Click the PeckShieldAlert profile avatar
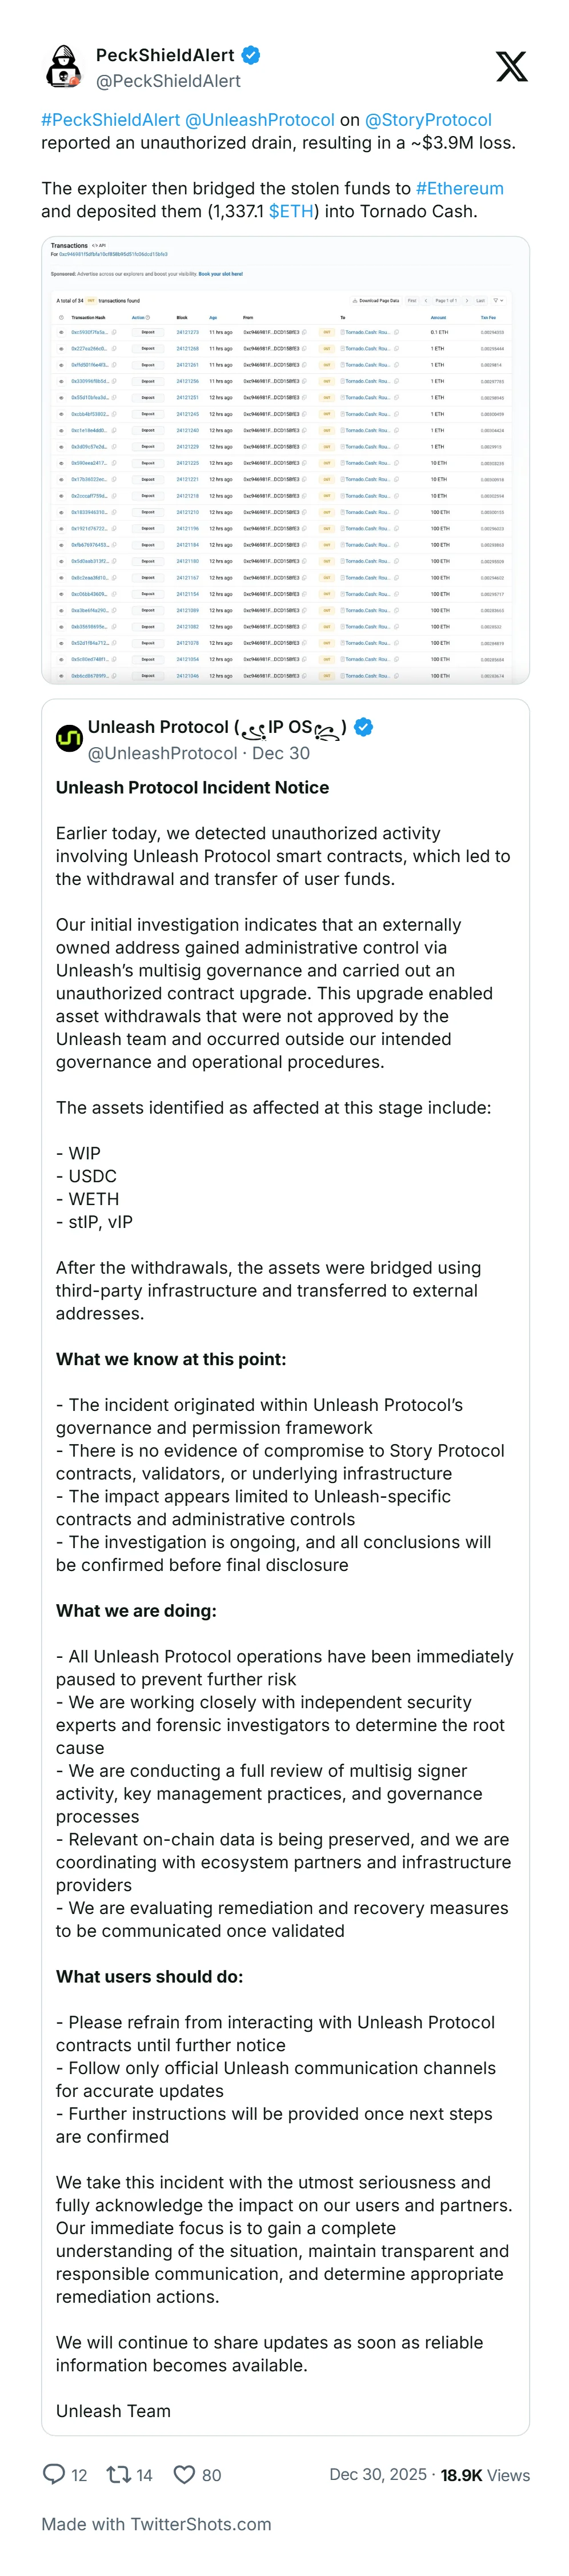 click(65, 67)
